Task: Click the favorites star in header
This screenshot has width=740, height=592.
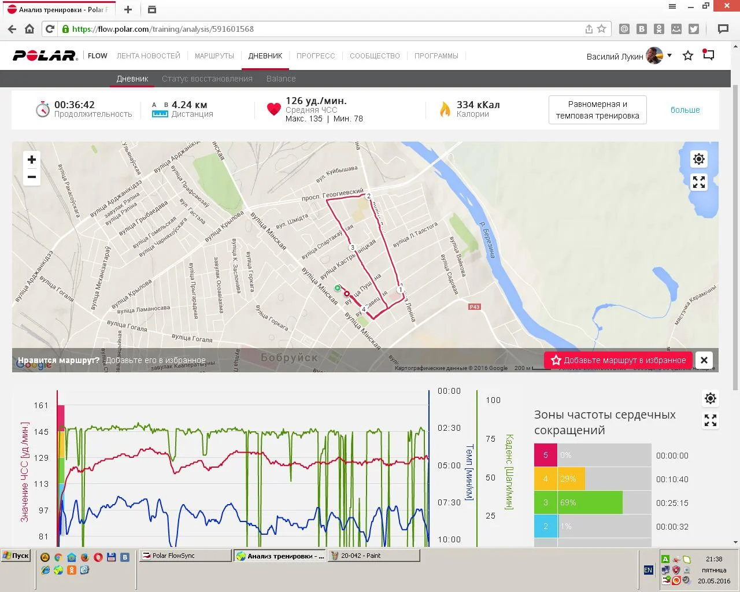Action: point(688,56)
